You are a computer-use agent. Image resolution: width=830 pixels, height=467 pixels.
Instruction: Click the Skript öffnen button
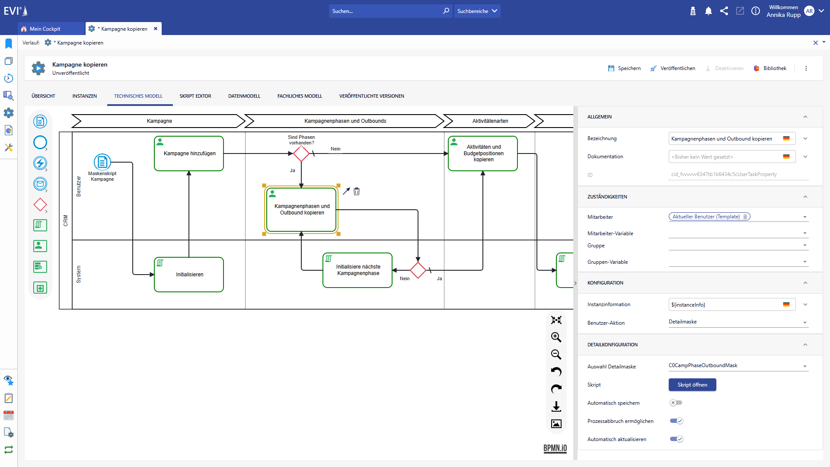[x=692, y=385]
